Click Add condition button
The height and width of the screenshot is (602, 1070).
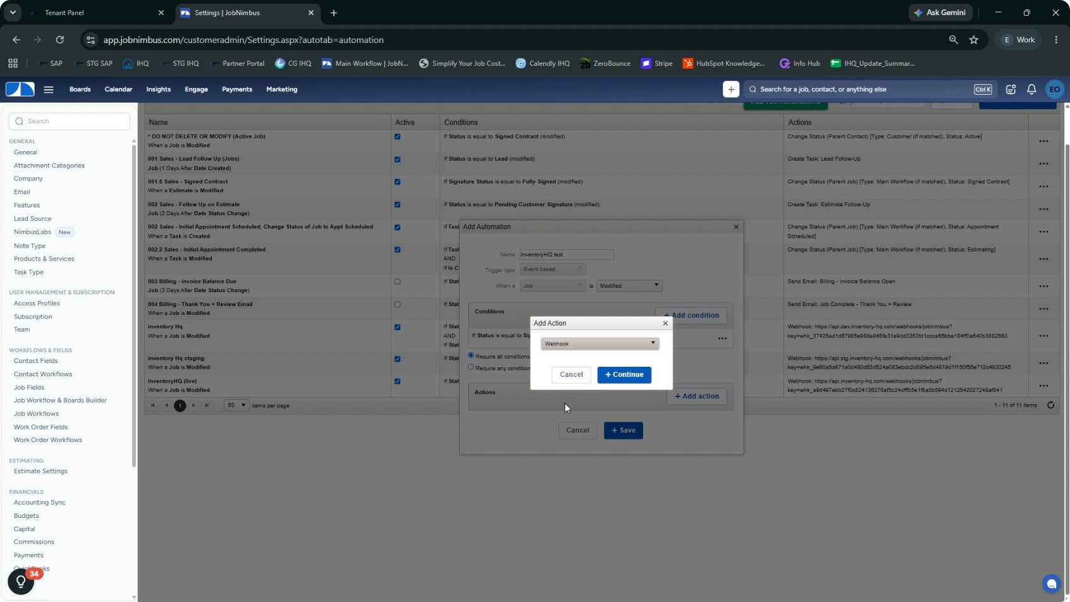pyautogui.click(x=691, y=316)
